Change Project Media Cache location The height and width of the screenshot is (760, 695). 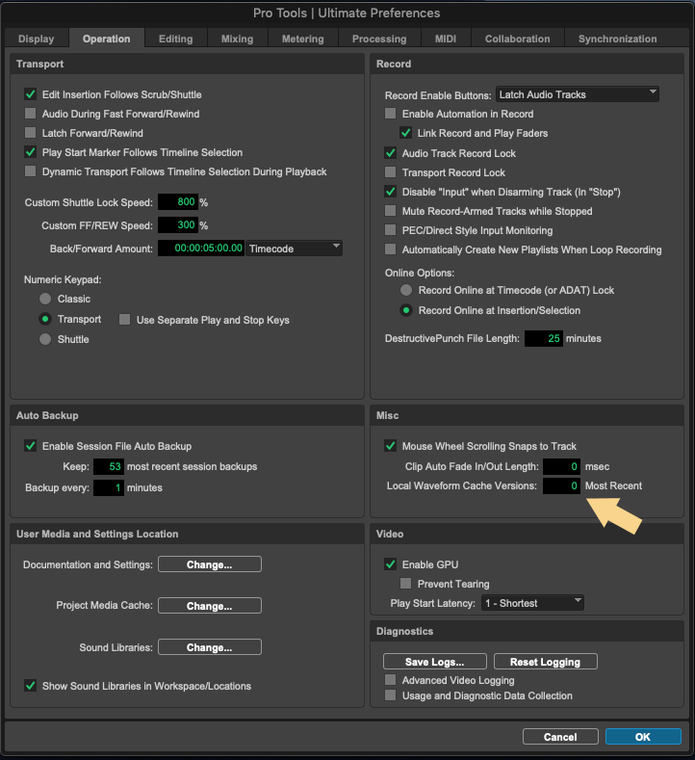point(210,606)
